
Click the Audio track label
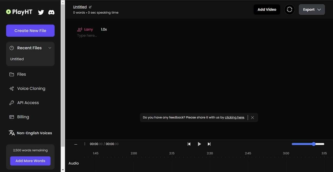74,163
